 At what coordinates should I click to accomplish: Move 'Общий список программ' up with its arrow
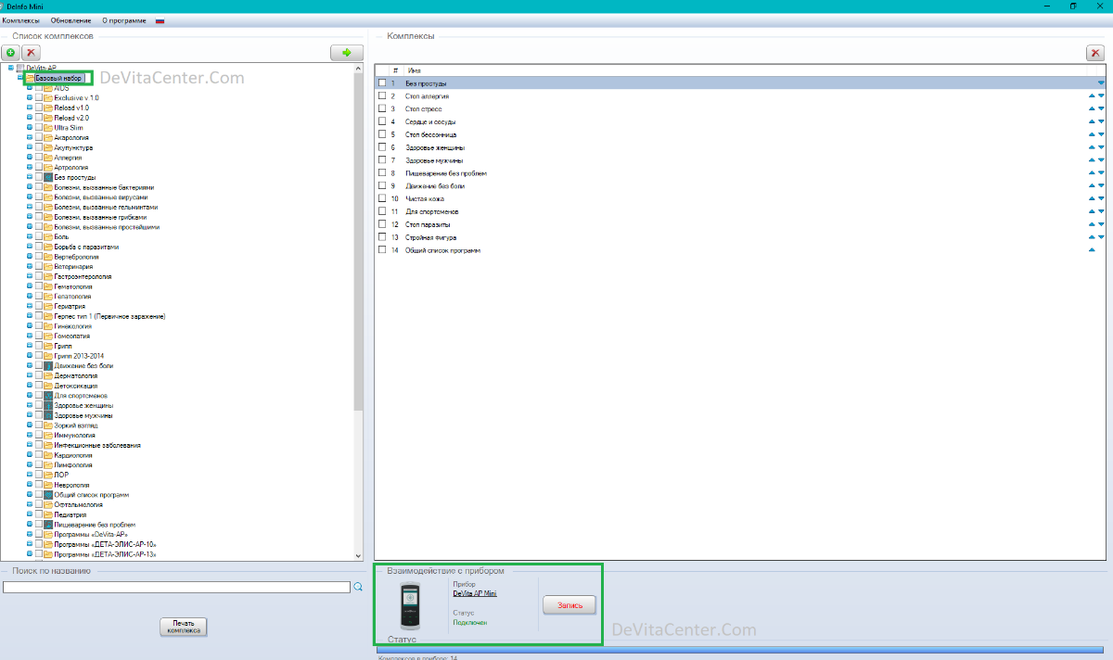[1092, 250]
